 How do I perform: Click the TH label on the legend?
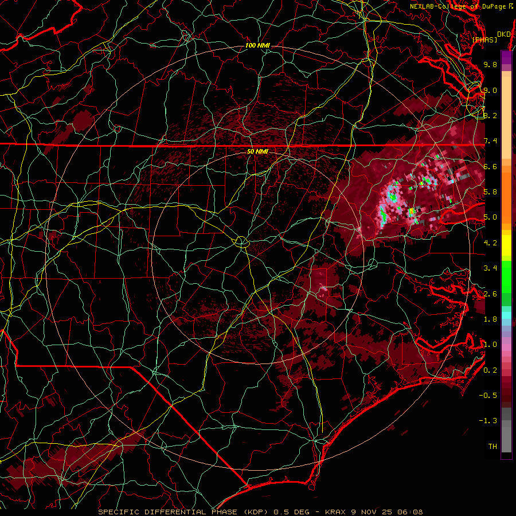click(492, 447)
